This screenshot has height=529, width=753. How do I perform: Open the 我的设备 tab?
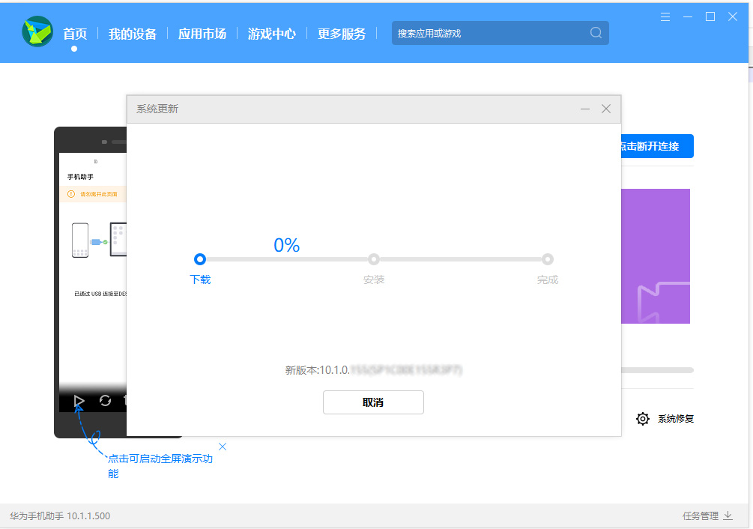[x=133, y=34]
